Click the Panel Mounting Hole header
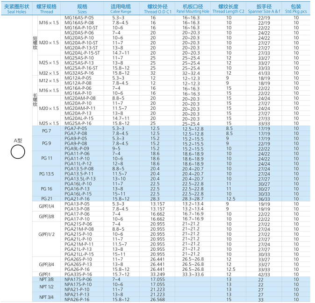The height and width of the screenshot is (303, 315). click(x=193, y=9)
